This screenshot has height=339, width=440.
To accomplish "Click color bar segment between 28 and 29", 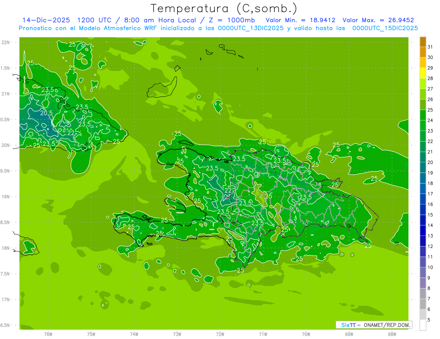I will (423, 73).
